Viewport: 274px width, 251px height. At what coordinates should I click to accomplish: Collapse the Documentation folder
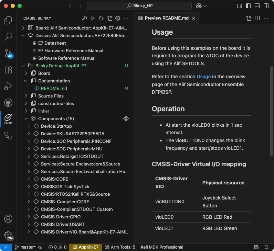tap(26, 81)
